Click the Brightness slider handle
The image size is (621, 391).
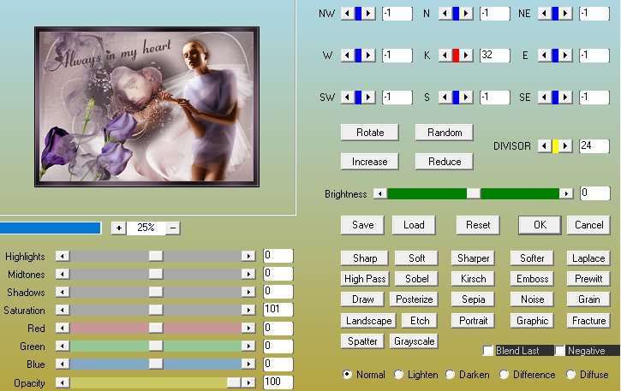pos(474,193)
